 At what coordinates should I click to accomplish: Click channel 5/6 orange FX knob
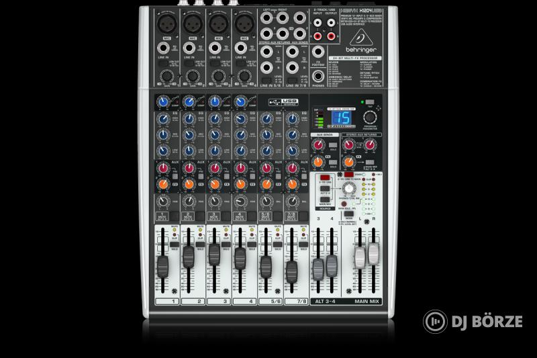266,184
